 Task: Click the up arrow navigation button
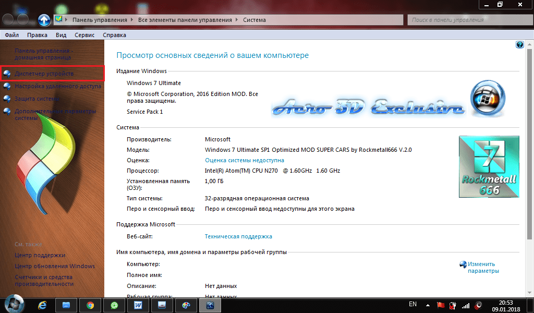pyautogui.click(x=44, y=20)
